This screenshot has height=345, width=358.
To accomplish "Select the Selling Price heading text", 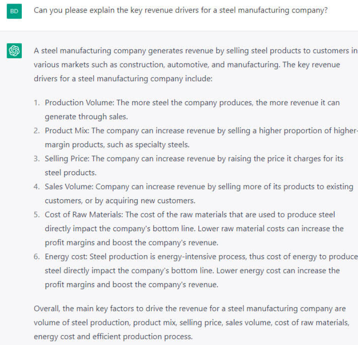I will point(67,159).
